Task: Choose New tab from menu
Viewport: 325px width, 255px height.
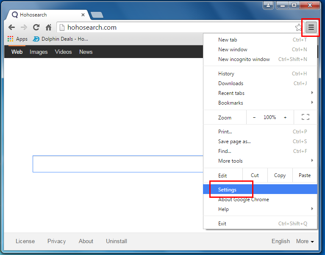Action: pos(260,40)
